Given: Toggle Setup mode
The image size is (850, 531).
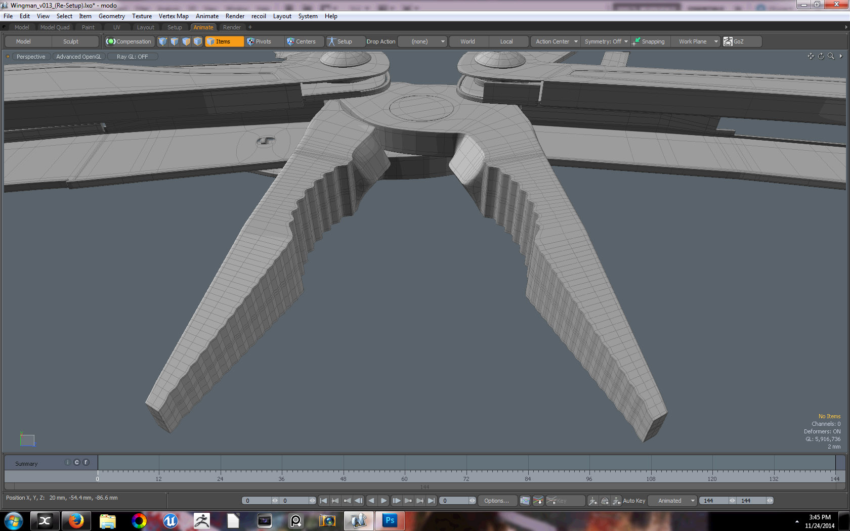Looking at the screenshot, I should click(x=345, y=41).
